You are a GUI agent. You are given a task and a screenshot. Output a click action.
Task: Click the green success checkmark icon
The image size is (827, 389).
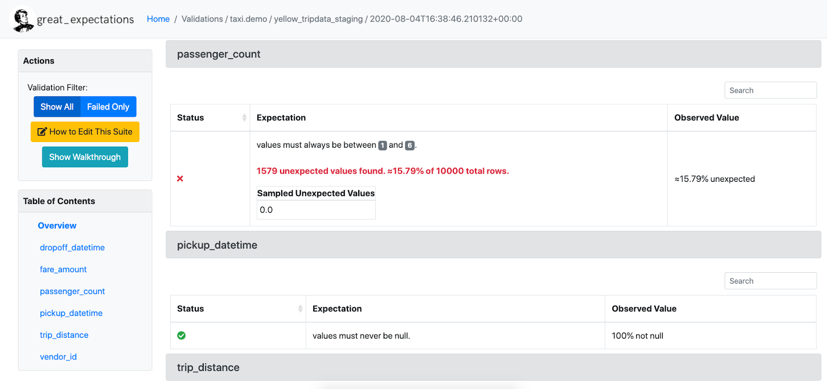click(x=181, y=336)
